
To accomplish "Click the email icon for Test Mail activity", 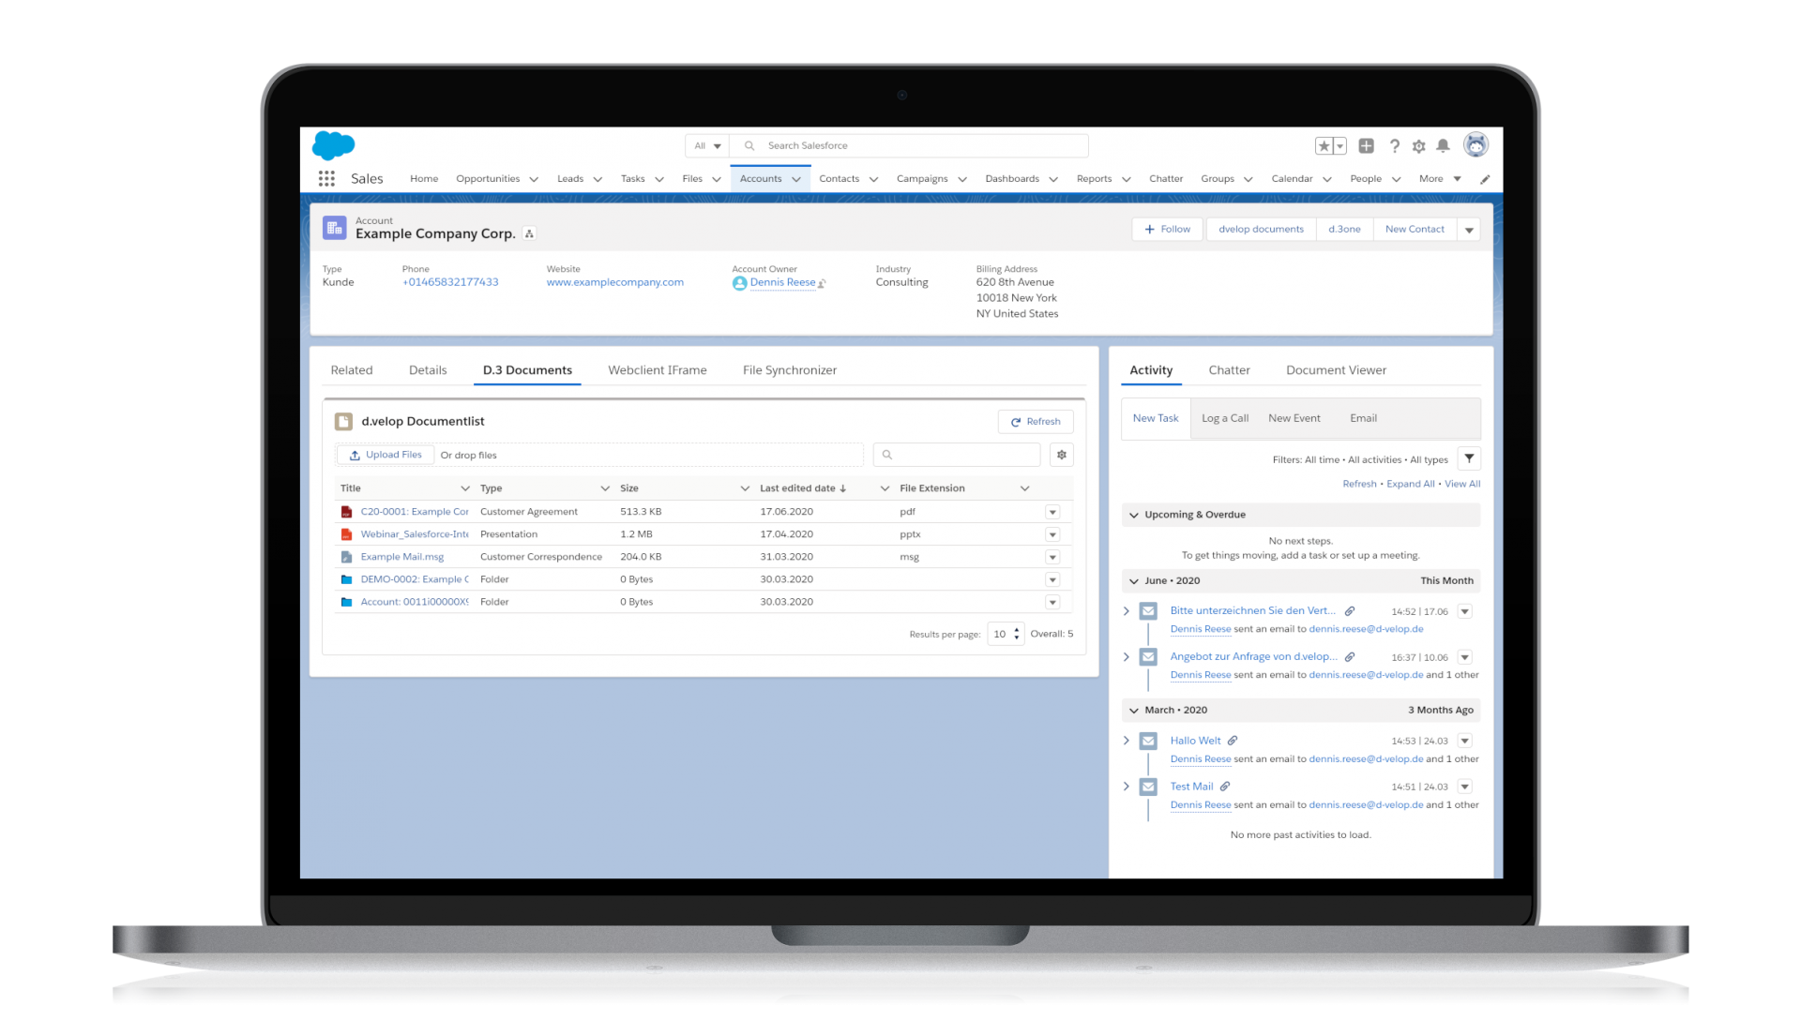I will click(x=1148, y=787).
